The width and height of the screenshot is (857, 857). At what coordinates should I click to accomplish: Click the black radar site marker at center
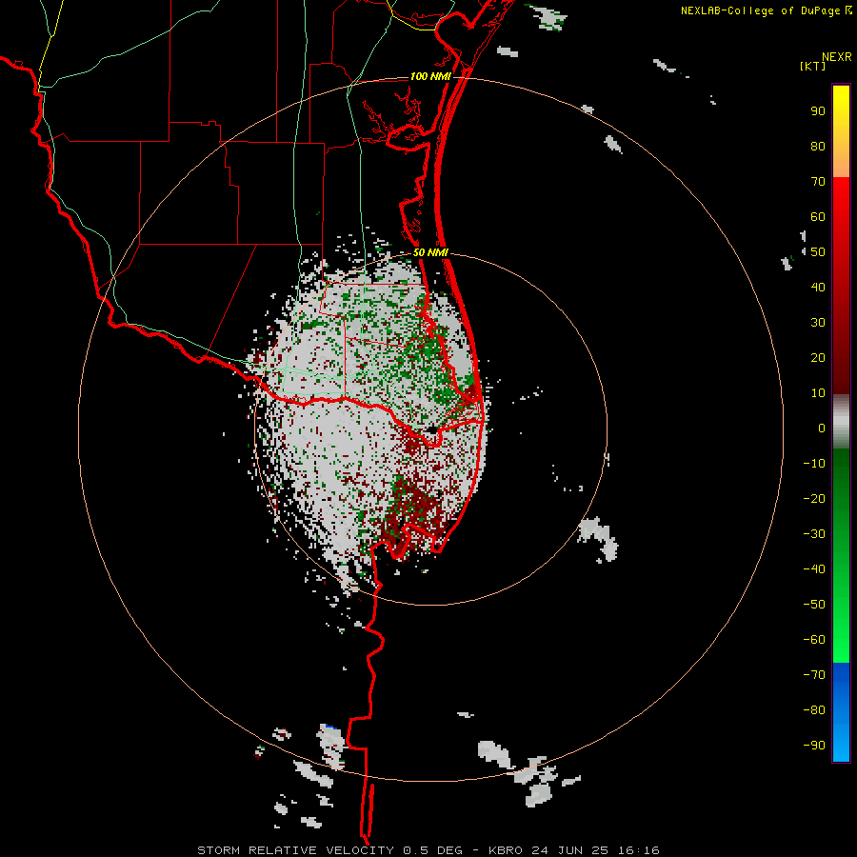point(431,430)
